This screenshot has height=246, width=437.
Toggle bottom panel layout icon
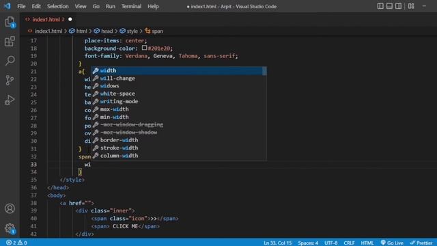[x=389, y=6]
